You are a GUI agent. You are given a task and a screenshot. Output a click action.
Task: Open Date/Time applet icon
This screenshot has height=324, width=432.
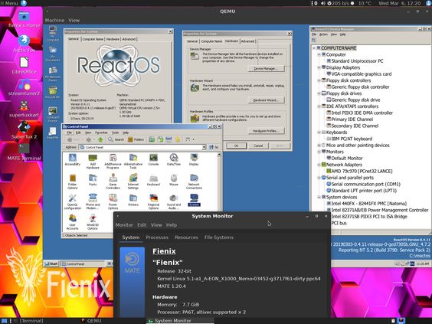click(174, 159)
